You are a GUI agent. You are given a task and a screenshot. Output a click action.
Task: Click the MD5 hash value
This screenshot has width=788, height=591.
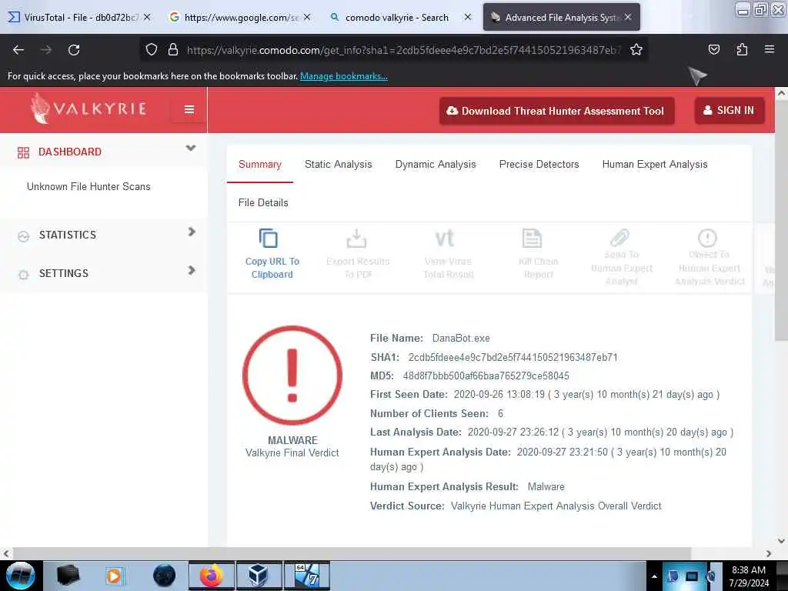pos(486,376)
